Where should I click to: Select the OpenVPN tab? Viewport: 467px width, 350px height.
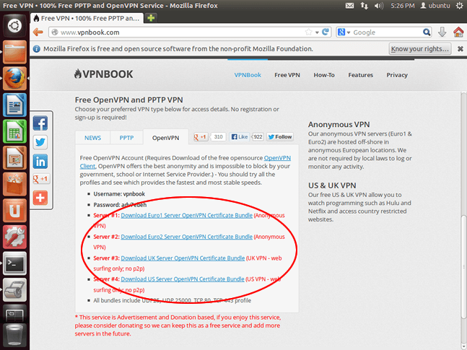165,138
